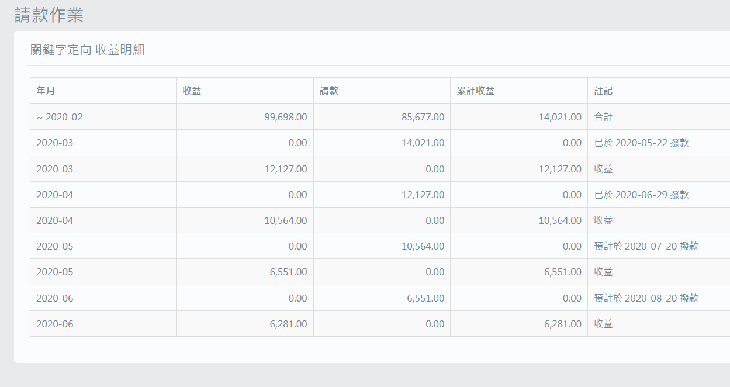Select 6,551.00 in the 收益 column
The height and width of the screenshot is (387, 730).
click(x=288, y=272)
